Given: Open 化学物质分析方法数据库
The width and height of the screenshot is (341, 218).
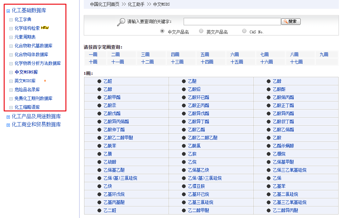Looking at the screenshot, I should click(x=37, y=64).
